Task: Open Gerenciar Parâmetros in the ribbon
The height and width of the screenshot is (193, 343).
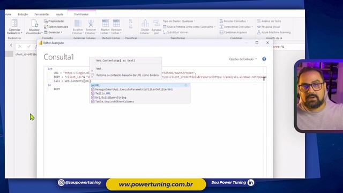Action: click(x=14, y=27)
